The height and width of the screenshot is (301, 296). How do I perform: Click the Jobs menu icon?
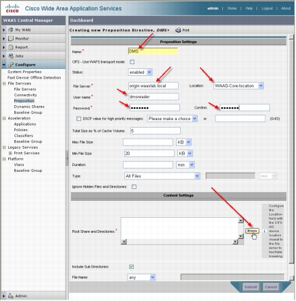[x=10, y=56]
